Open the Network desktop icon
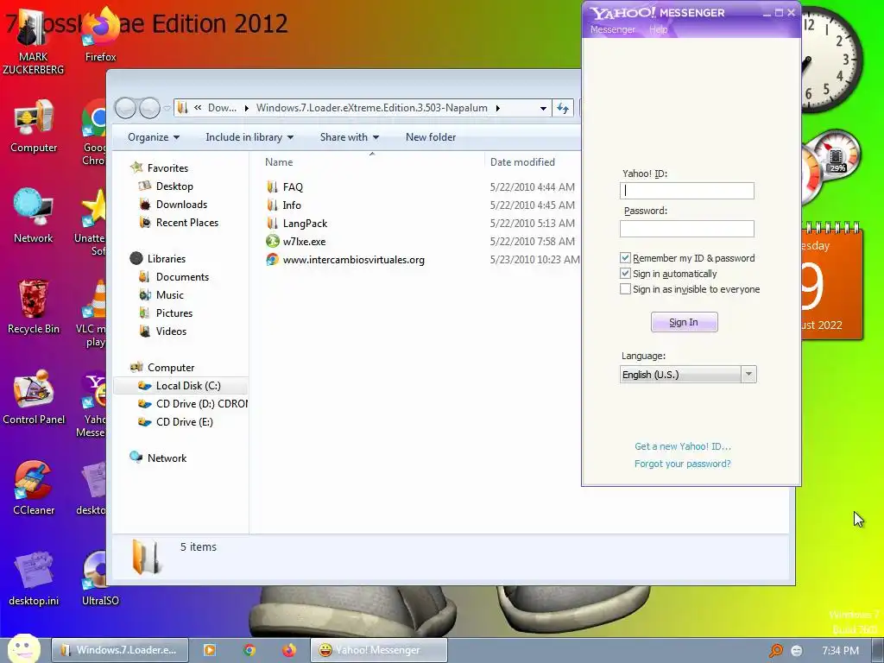Screen dimensions: 884x663 34,217
